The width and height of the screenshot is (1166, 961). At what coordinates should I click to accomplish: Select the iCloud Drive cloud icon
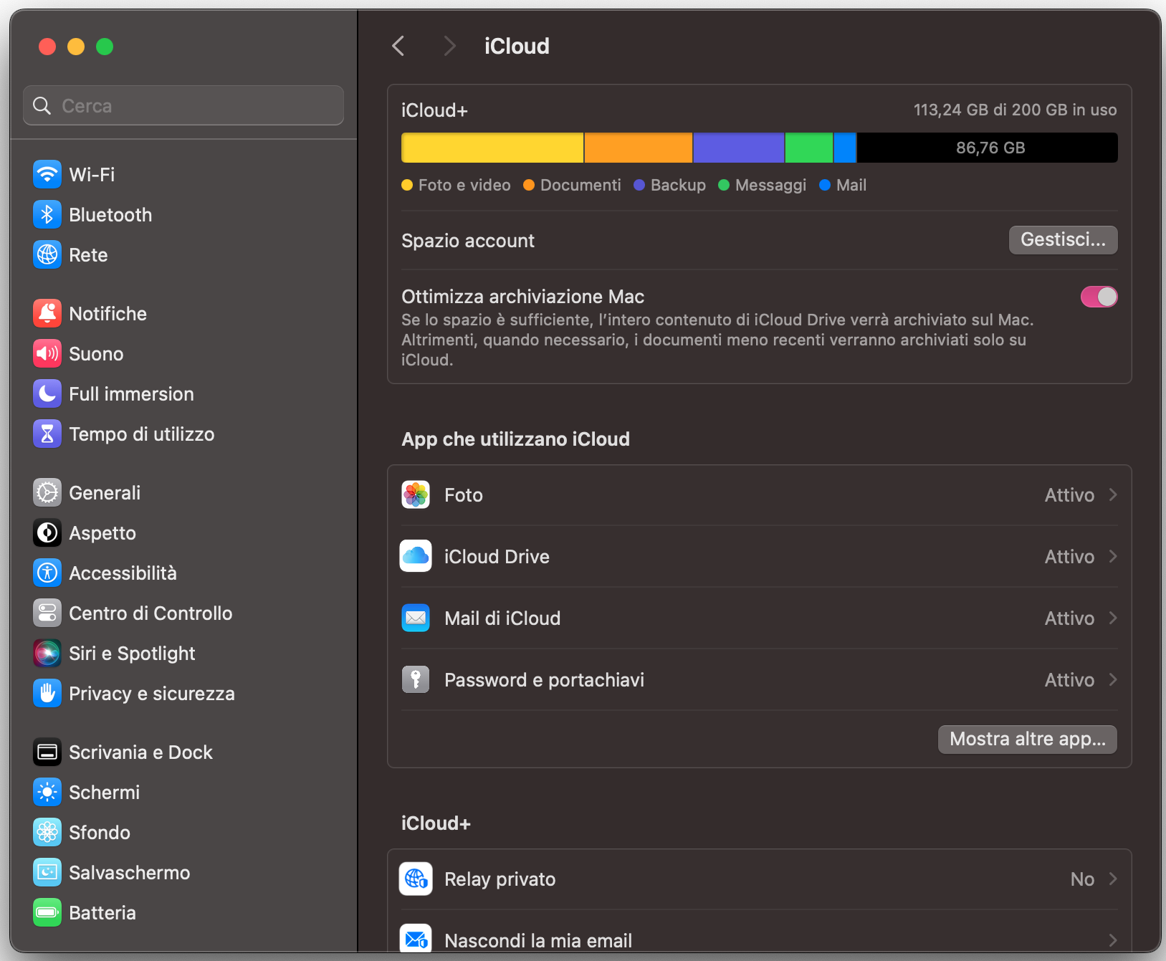[x=416, y=556]
